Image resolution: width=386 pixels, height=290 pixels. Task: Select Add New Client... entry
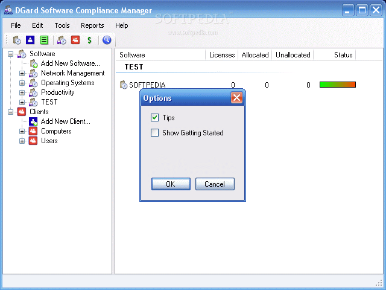(x=66, y=121)
